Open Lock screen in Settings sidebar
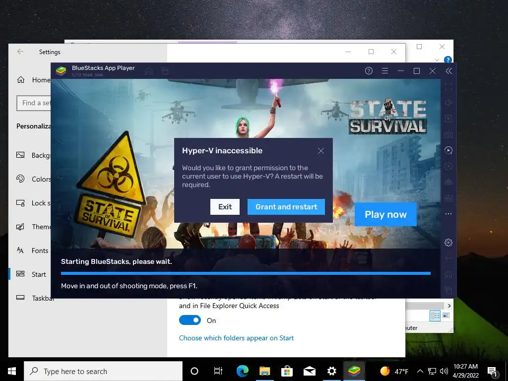 coord(34,203)
